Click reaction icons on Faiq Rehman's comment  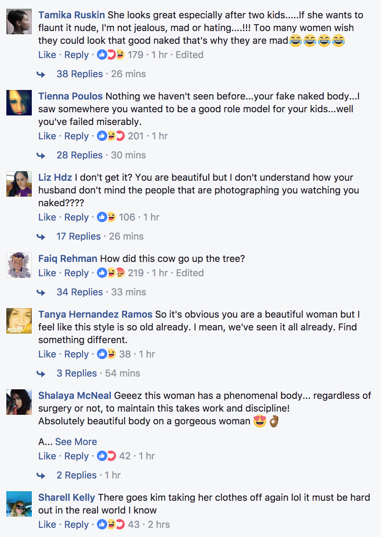[111, 273]
